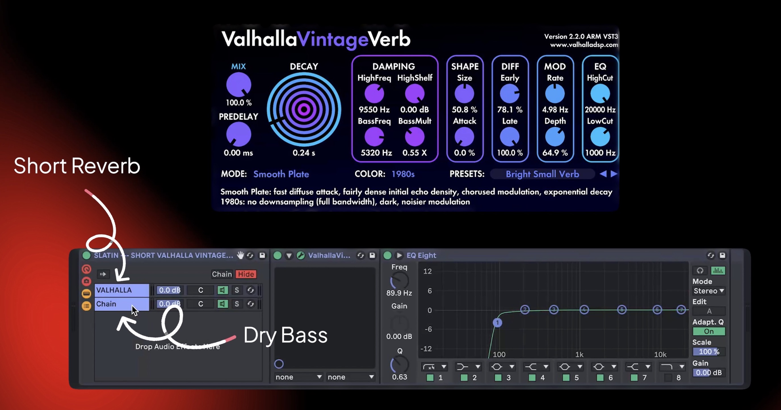Click the XY pad circle handle
Screen dimensions: 781x410
click(x=279, y=364)
